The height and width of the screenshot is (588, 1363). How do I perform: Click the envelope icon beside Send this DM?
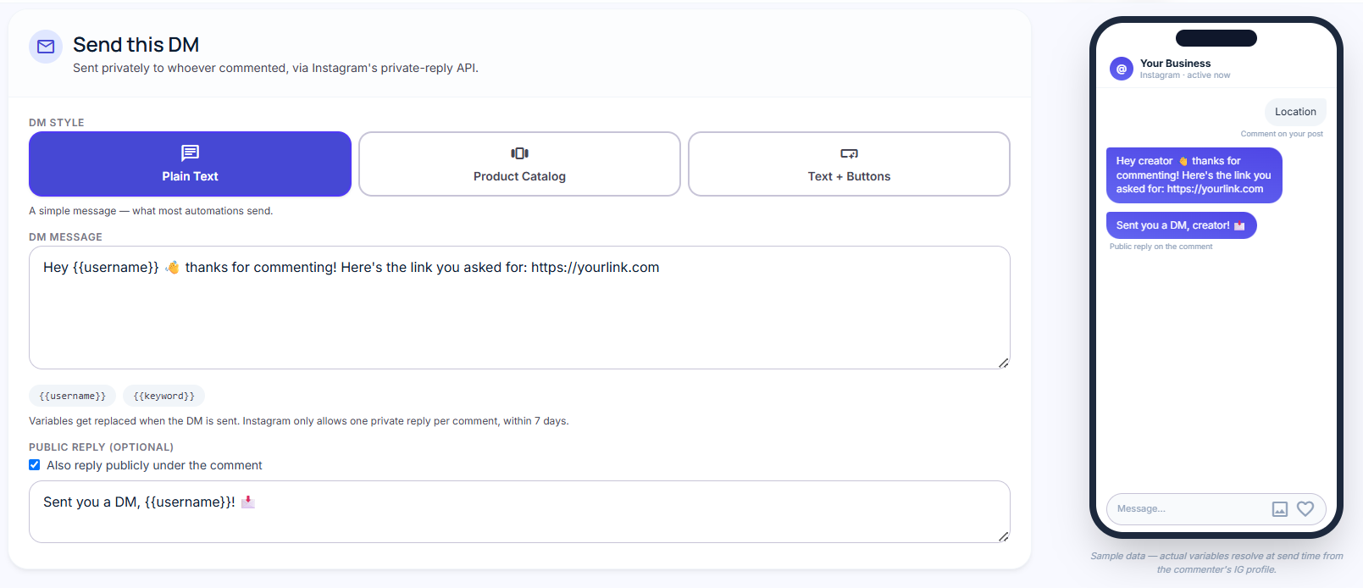click(x=46, y=47)
